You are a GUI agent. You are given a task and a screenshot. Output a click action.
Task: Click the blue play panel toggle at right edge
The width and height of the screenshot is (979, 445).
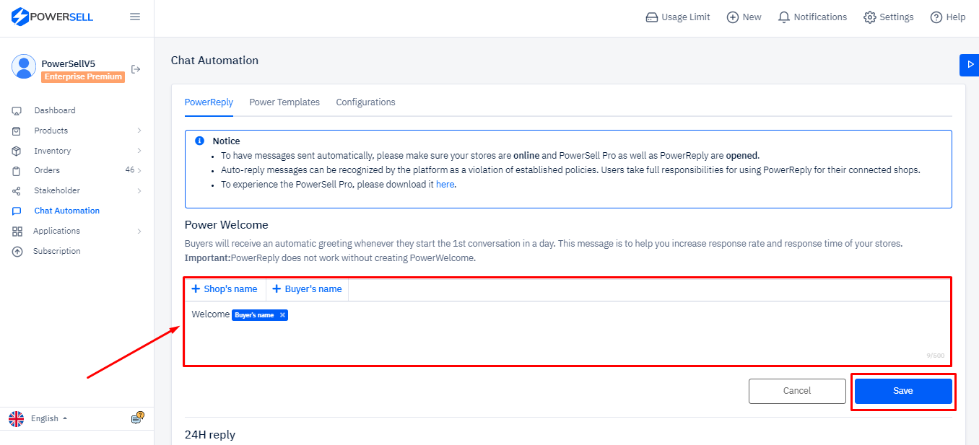(x=969, y=65)
